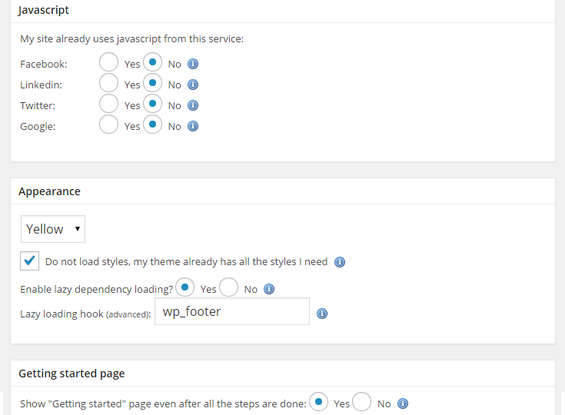Open info icon for Google javascript option
Screen dimensions: 565x415
click(x=193, y=126)
